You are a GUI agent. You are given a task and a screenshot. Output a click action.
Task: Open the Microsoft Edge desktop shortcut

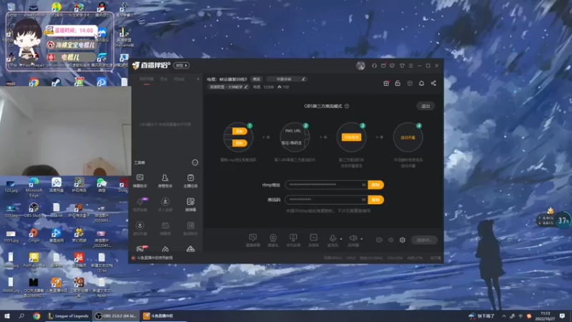click(x=34, y=187)
